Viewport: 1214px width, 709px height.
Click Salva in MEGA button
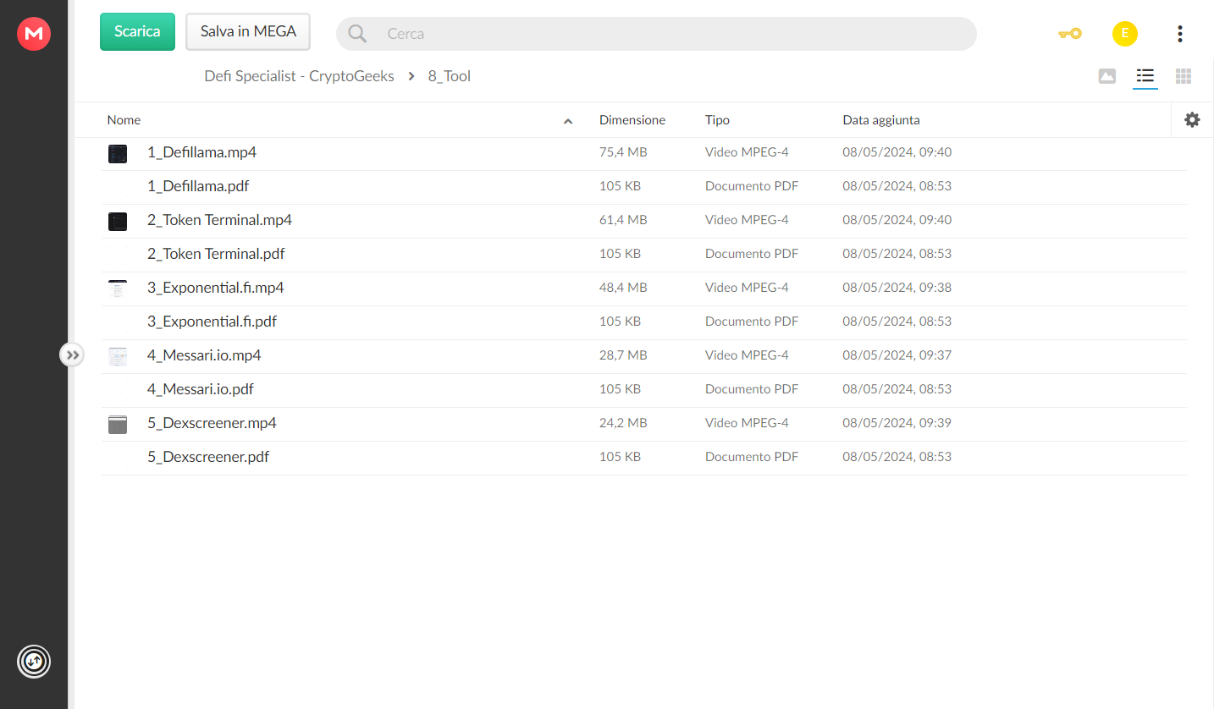pos(248,31)
